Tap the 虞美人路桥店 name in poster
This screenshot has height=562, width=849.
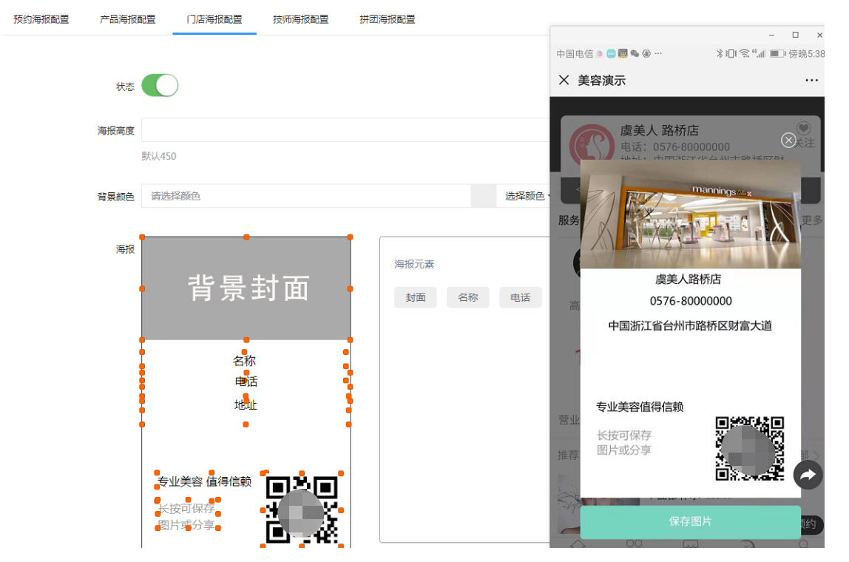click(x=689, y=280)
